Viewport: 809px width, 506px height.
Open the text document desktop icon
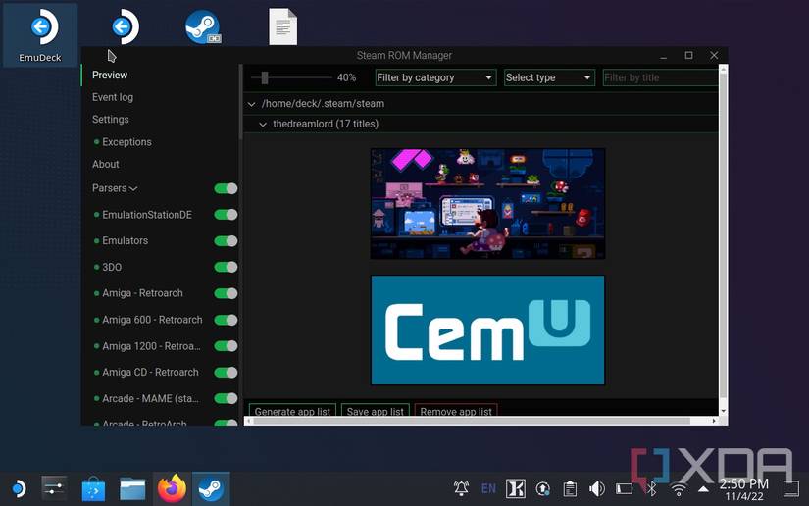(x=282, y=26)
